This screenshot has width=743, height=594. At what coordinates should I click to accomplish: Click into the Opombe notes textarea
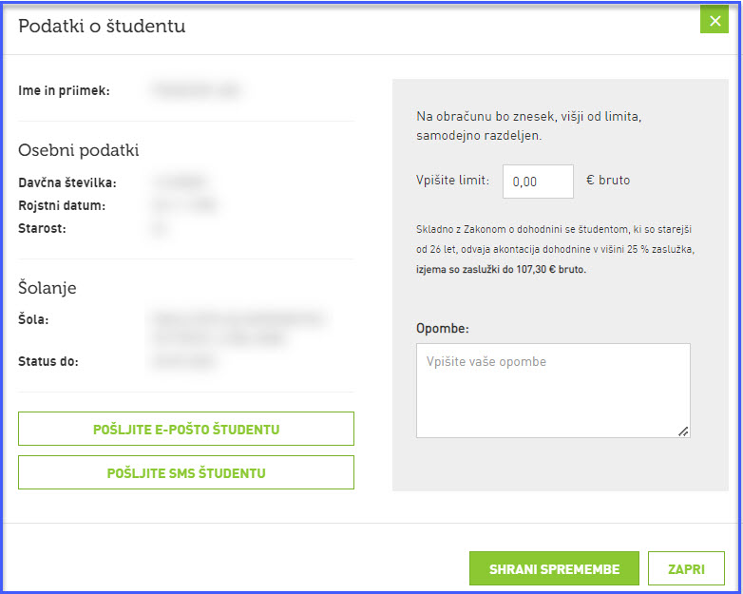point(552,390)
